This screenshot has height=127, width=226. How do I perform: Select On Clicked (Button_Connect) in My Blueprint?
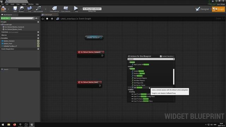pos(13,27)
